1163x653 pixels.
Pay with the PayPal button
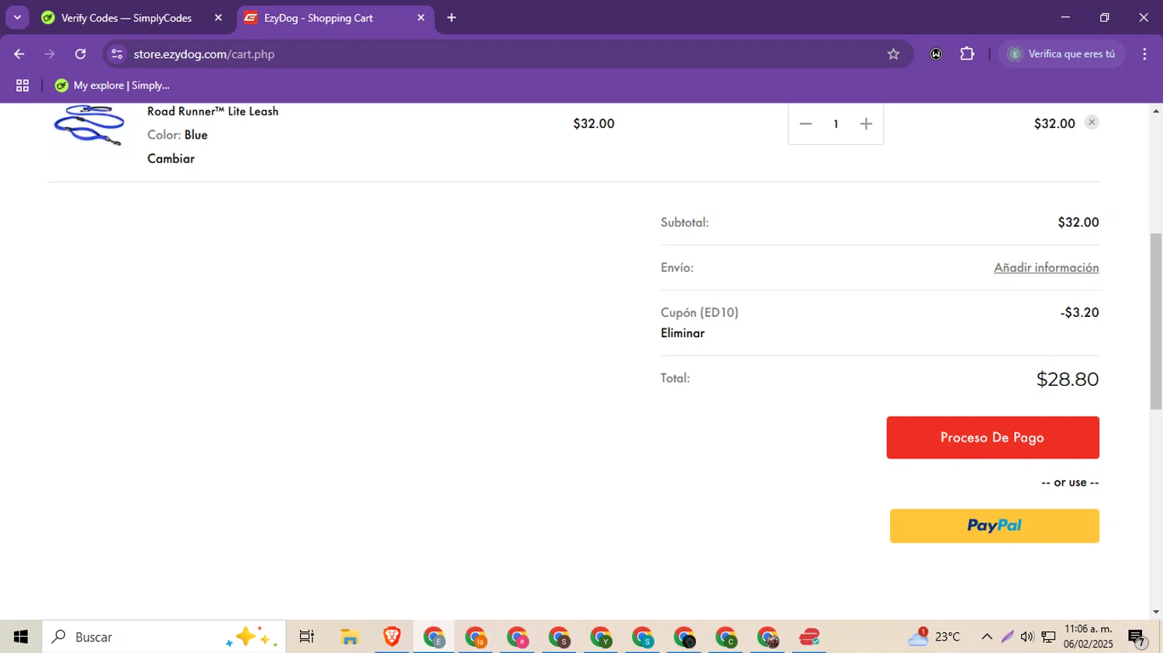click(x=994, y=526)
